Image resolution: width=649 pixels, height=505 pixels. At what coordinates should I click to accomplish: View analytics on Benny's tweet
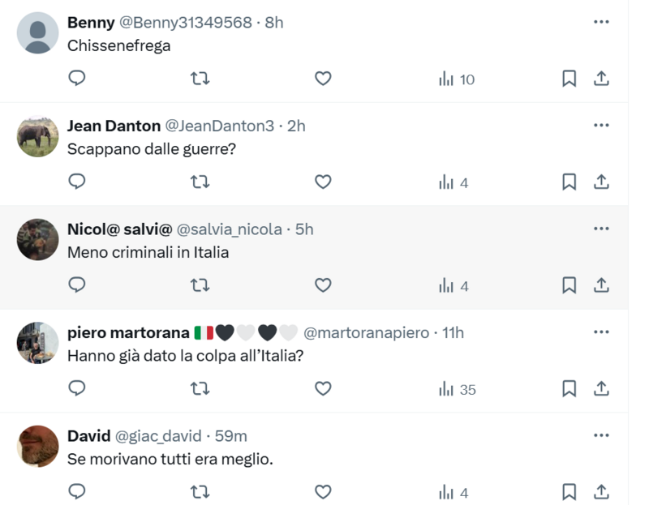coord(456,79)
